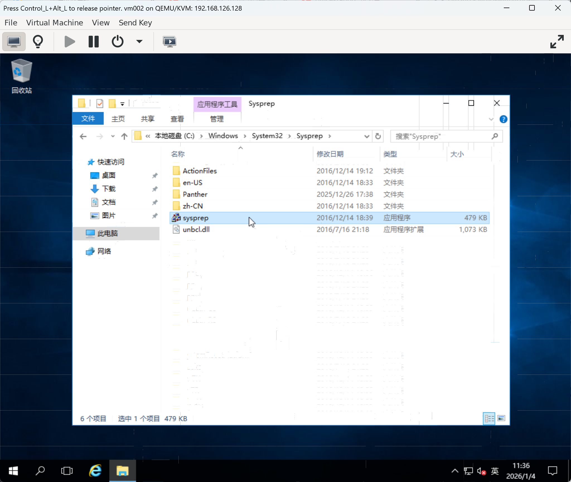Open Explorer help question mark icon
The image size is (571, 482).
click(503, 119)
